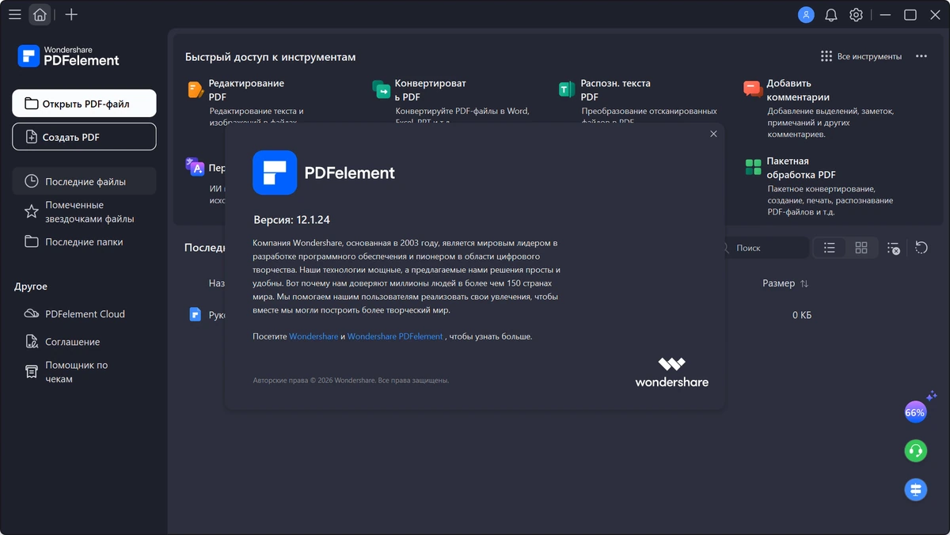Screen dimensions: 950x535
Task: Click the Распозн. текста PDF icon
Action: (x=567, y=89)
